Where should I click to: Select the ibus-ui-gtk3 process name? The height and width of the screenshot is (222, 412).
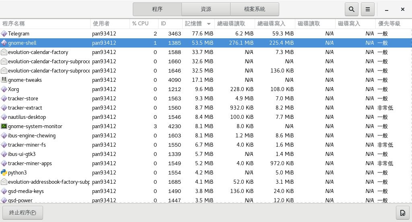(x=22, y=154)
